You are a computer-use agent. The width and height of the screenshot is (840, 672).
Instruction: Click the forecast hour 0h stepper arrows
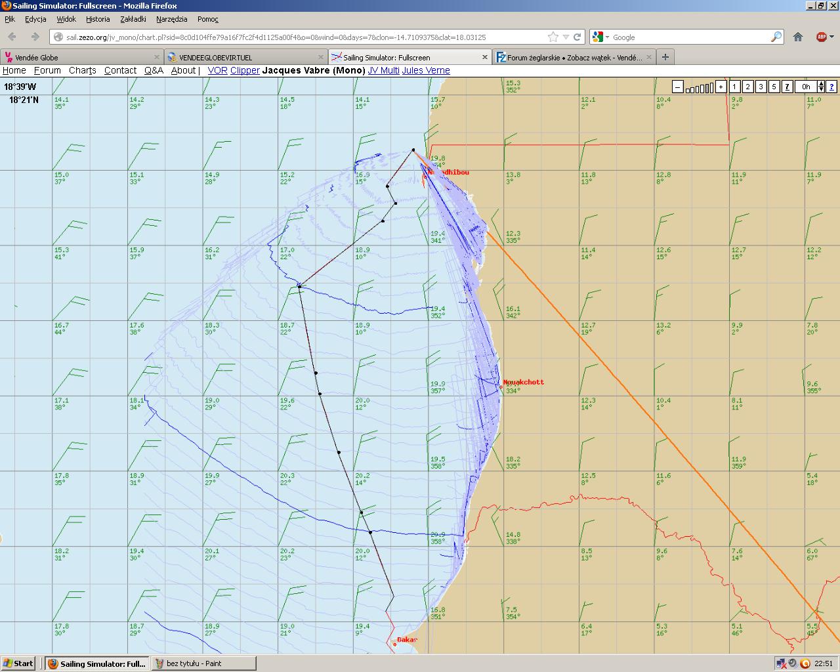821,87
